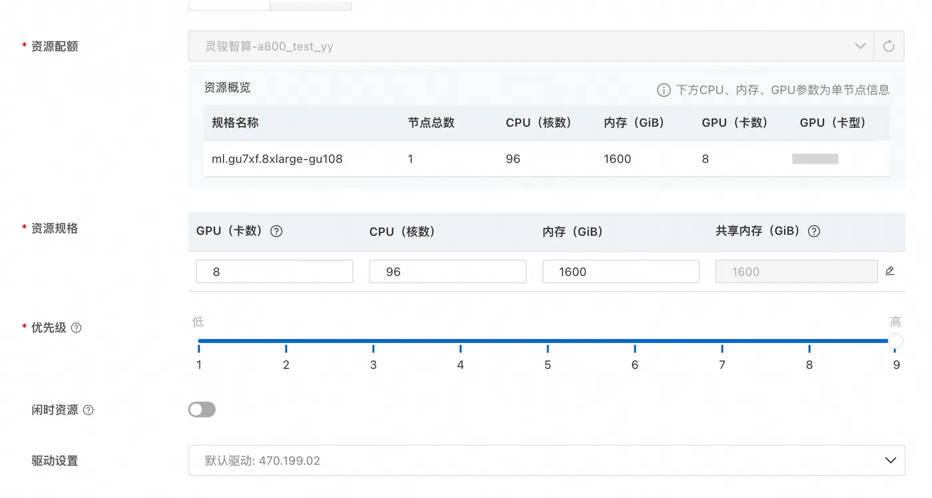Click the 资源规格 field label
The width and height of the screenshot is (932, 498).
click(x=55, y=228)
